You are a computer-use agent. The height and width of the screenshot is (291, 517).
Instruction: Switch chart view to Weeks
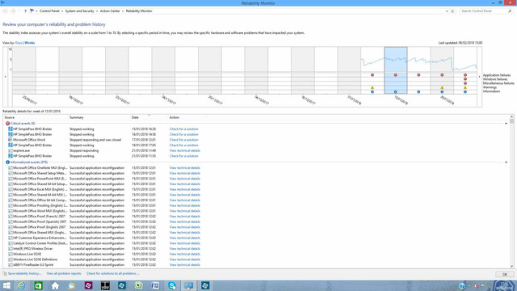(29, 43)
